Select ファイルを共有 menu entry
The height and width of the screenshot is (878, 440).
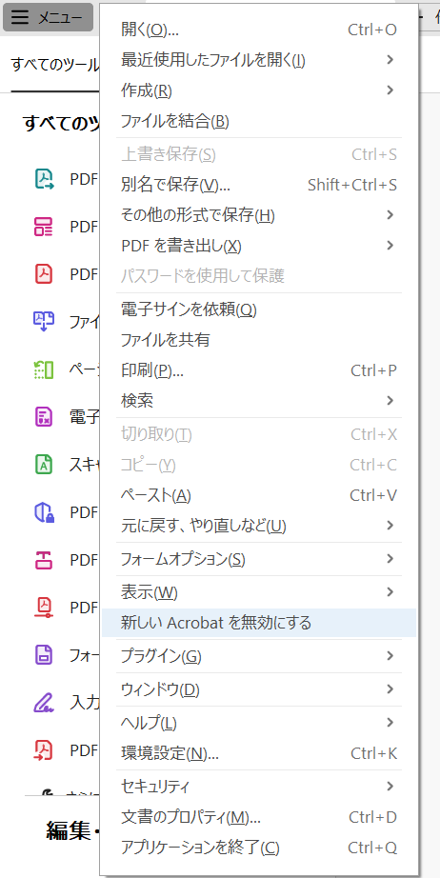[x=259, y=339]
